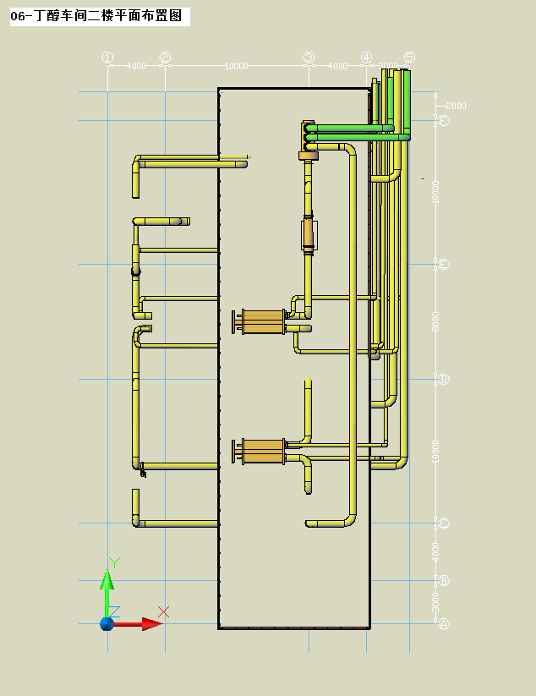The height and width of the screenshot is (696, 536).
Task: Select the lower orange heat exchanger
Action: tap(260, 452)
